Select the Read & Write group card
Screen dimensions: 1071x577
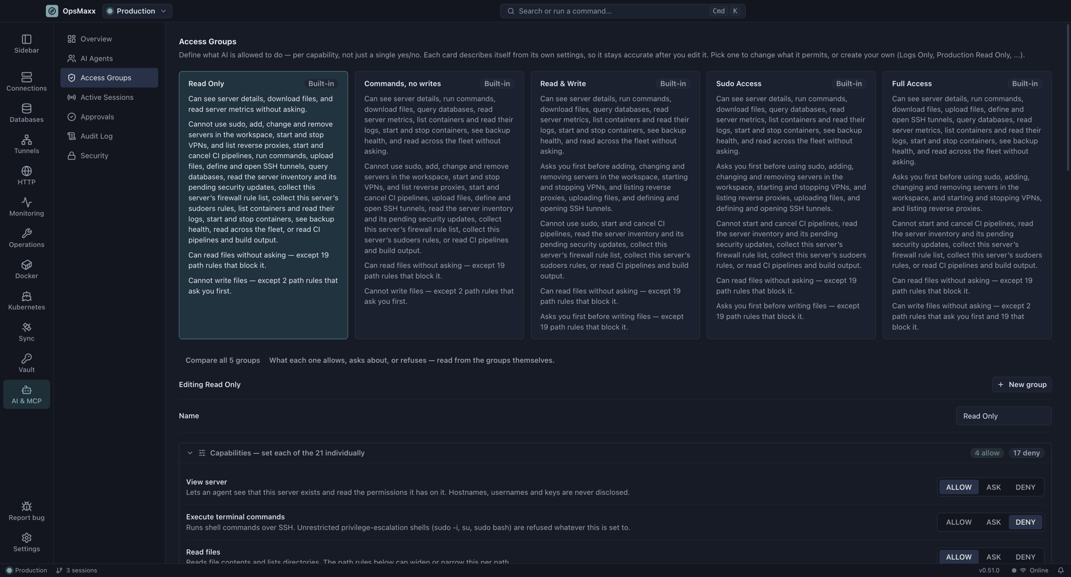615,205
